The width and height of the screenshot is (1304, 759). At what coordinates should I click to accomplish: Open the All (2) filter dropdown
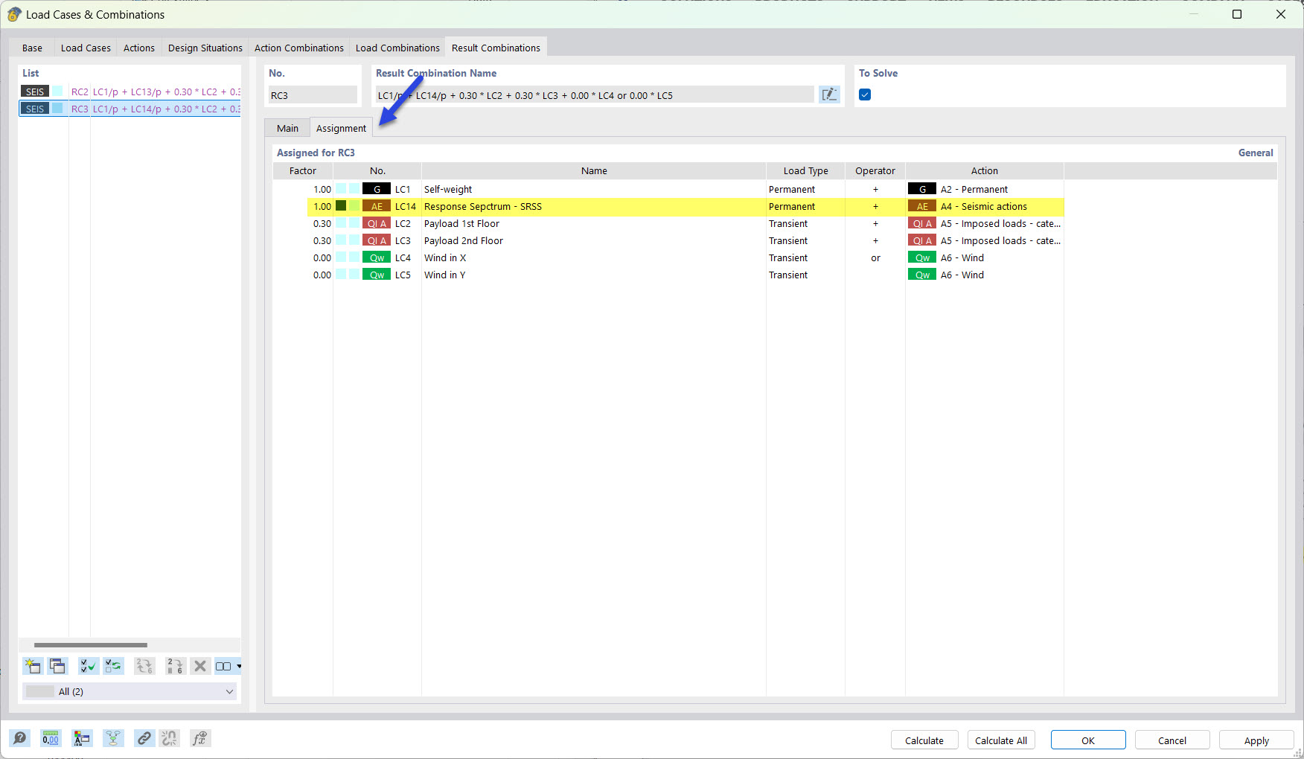pos(130,691)
